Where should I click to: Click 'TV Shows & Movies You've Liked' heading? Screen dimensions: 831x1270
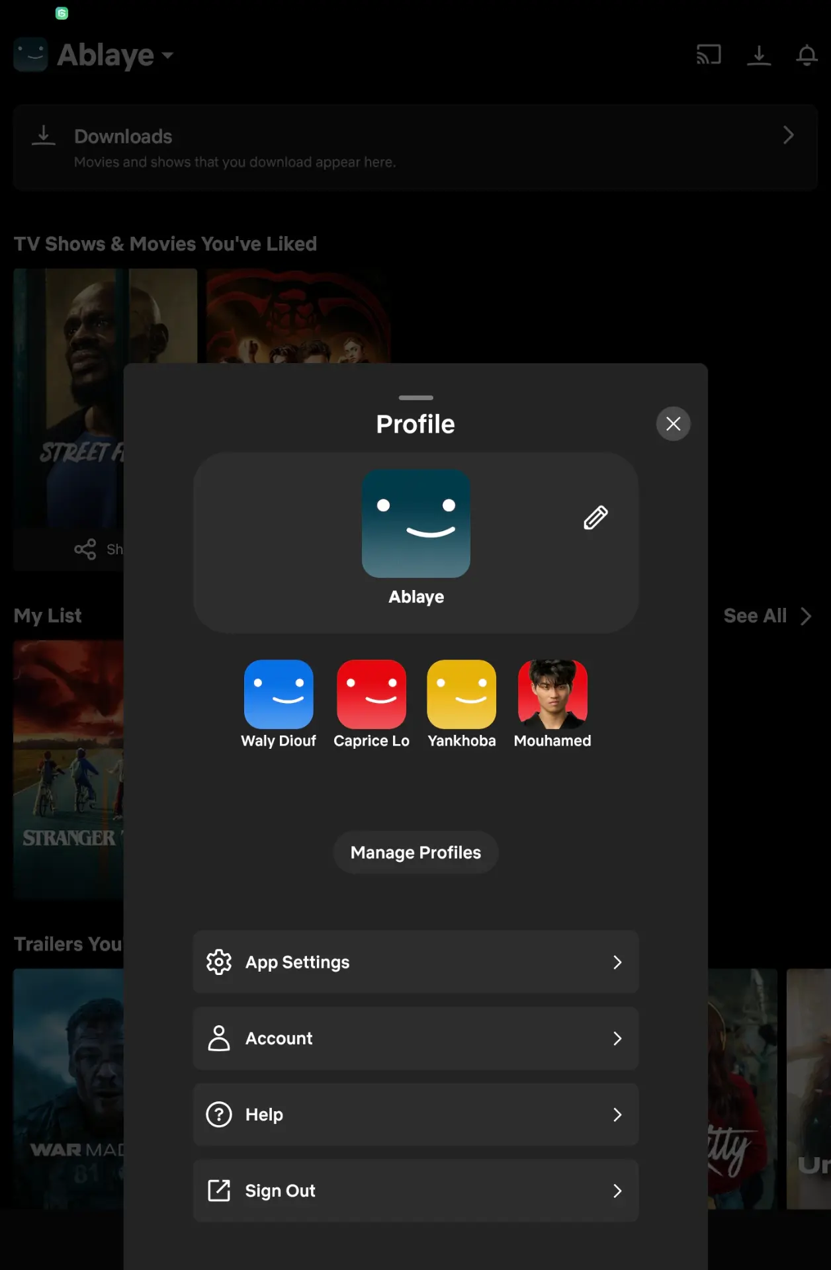pos(165,243)
